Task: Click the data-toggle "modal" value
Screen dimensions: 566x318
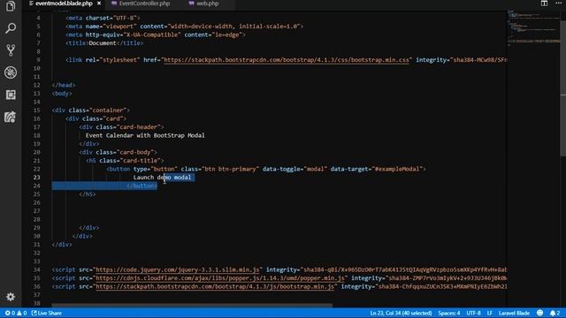Action: [x=315, y=169]
